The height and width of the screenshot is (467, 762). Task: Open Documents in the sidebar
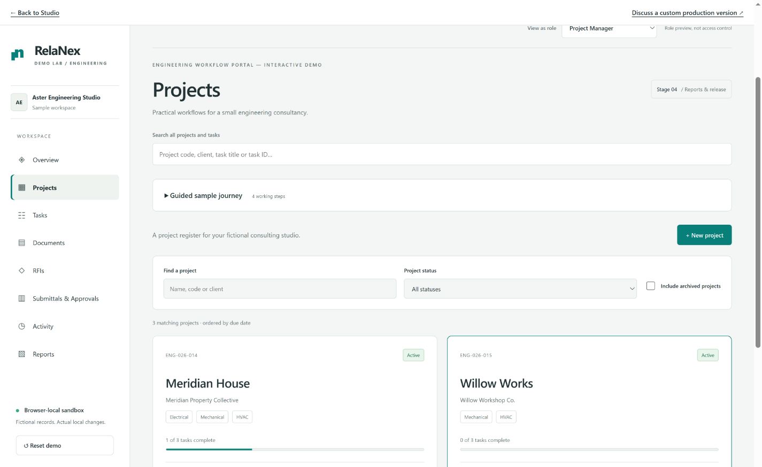[65, 243]
